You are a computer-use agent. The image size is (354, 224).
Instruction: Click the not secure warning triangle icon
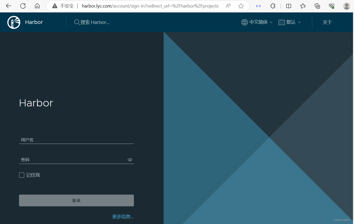point(55,6)
